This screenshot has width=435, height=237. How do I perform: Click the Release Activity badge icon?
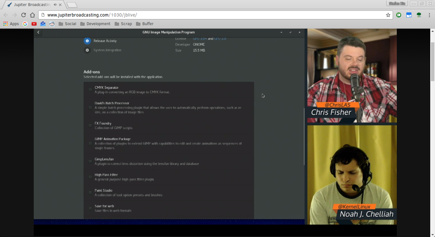tap(87, 41)
